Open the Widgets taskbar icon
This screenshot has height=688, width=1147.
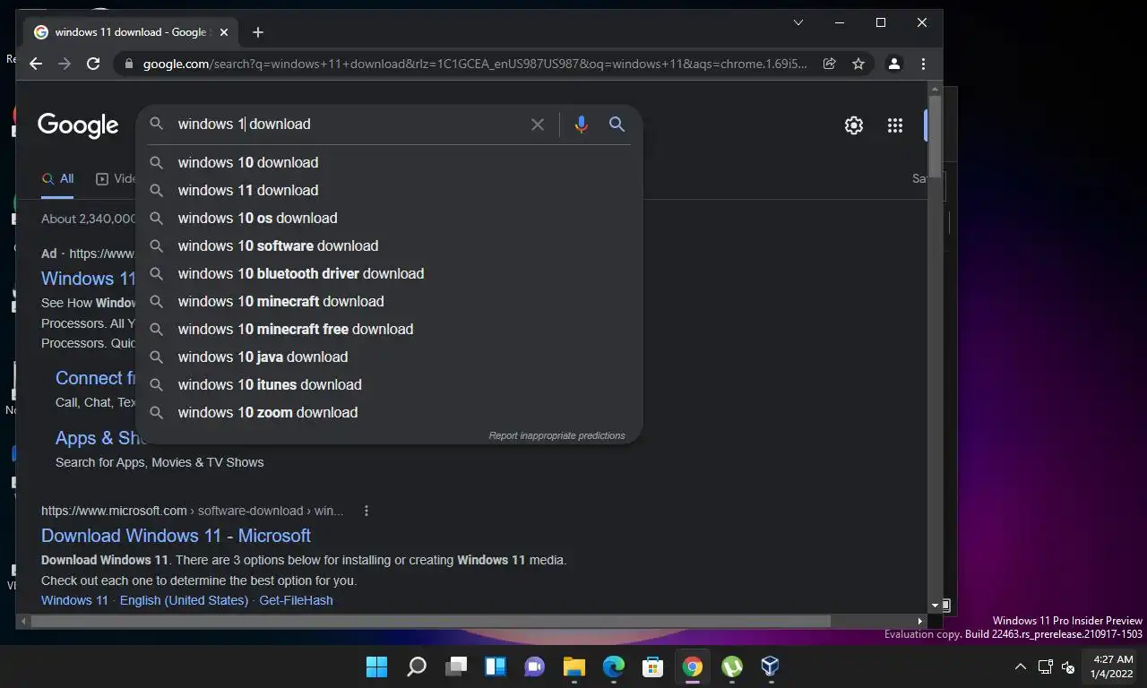pyautogui.click(x=496, y=666)
